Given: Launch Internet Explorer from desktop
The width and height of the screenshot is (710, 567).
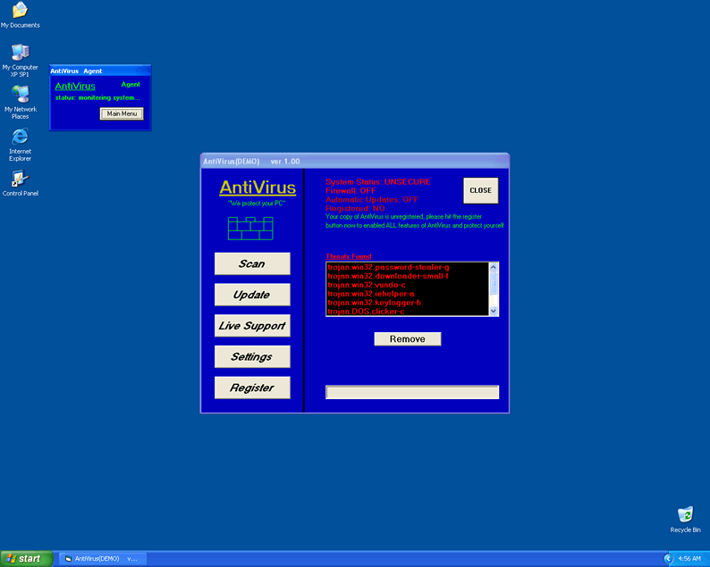Looking at the screenshot, I should coord(20,137).
